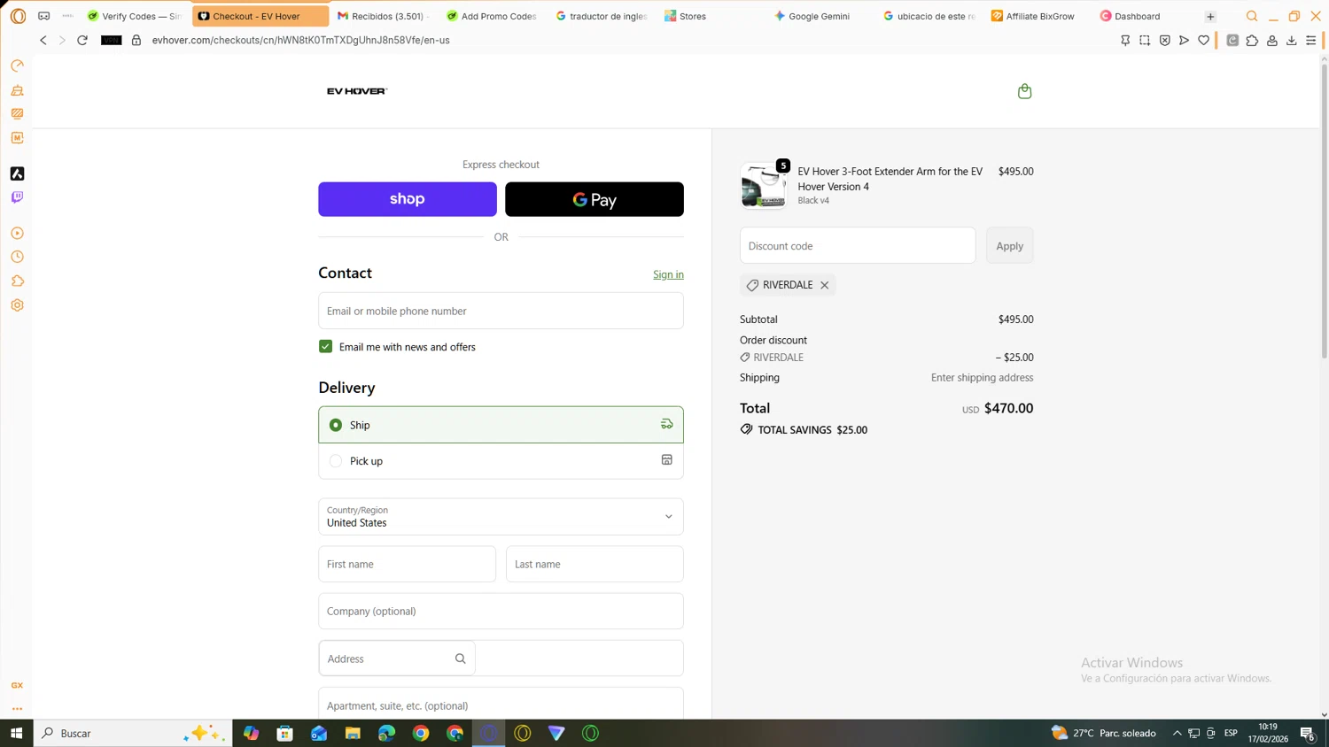This screenshot has width=1329, height=747.
Task: Open Microsoft Store from the taskbar
Action: (284, 733)
